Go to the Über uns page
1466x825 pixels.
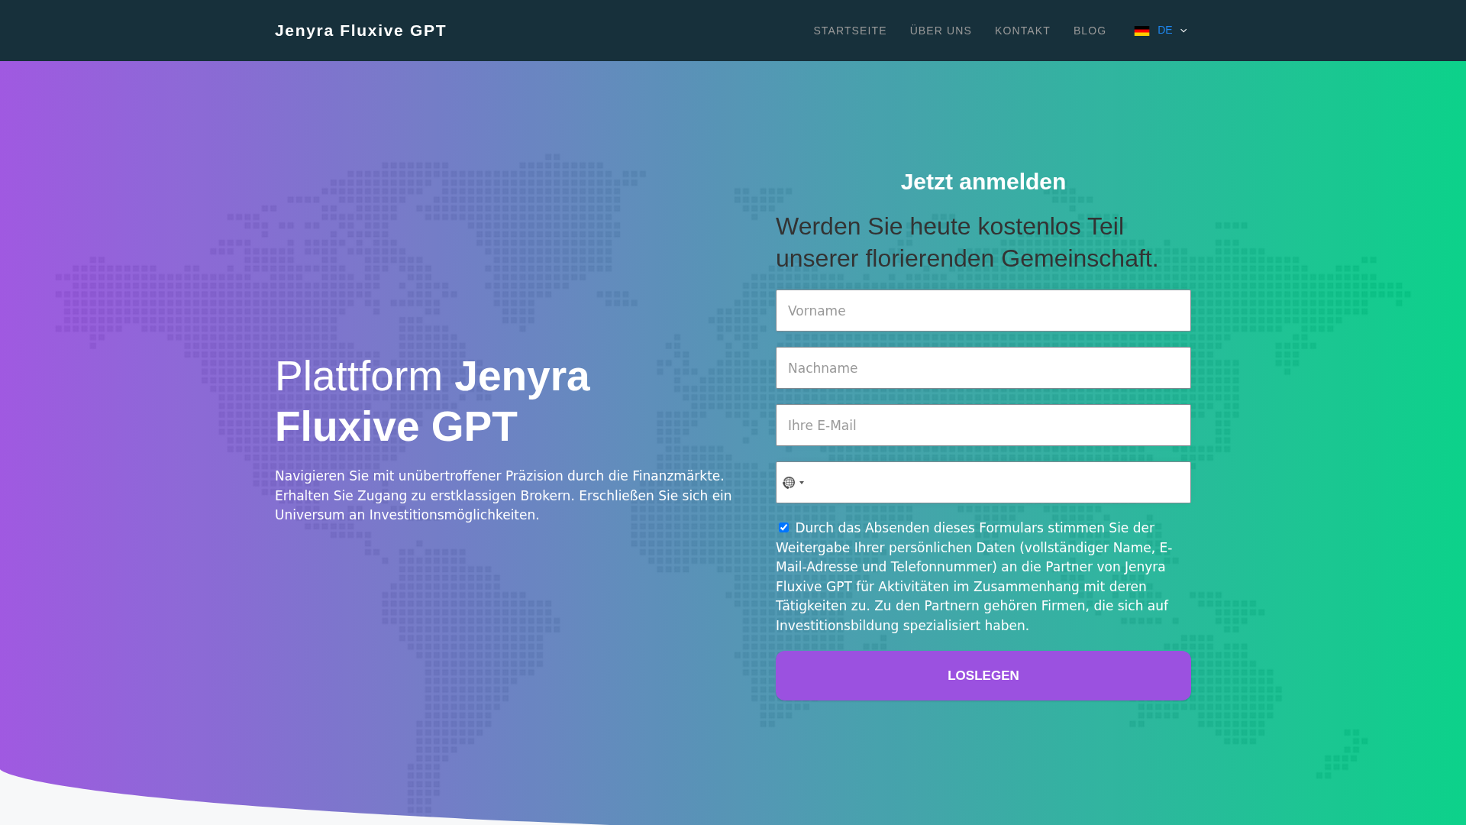(941, 31)
